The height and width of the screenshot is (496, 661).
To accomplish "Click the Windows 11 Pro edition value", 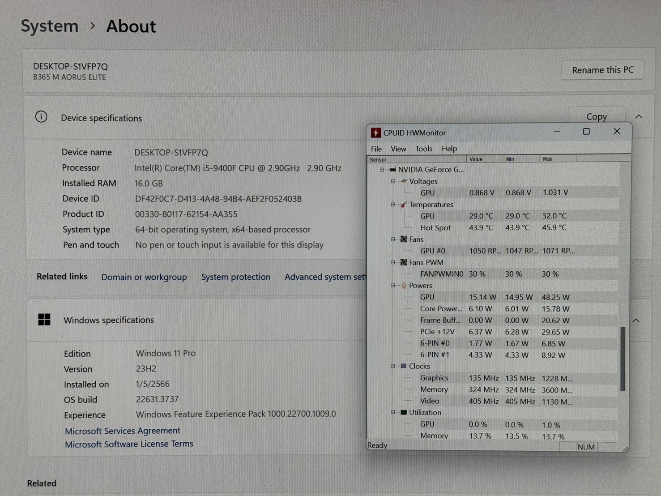I will tap(166, 353).
